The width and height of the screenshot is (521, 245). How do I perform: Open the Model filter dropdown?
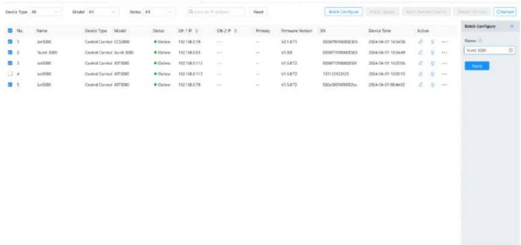102,12
